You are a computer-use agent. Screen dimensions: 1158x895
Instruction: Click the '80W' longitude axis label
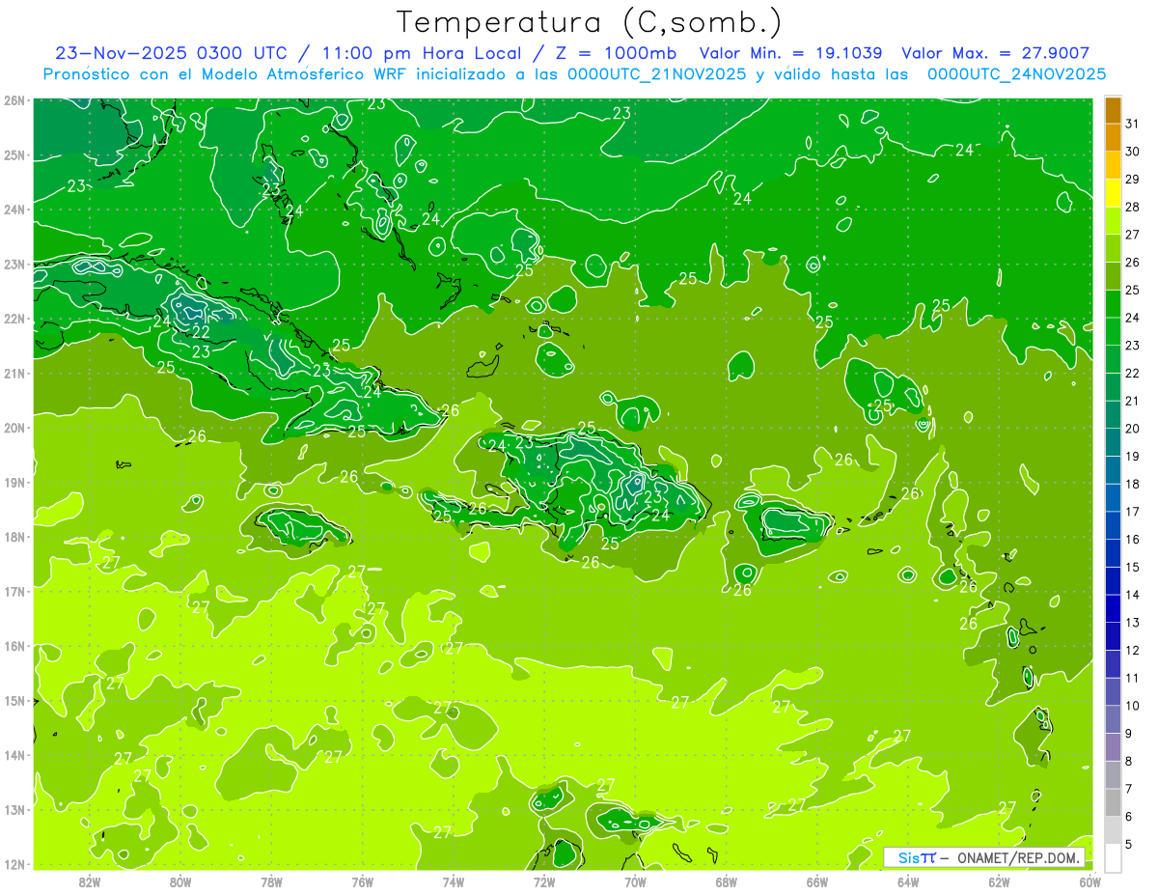coord(180,881)
